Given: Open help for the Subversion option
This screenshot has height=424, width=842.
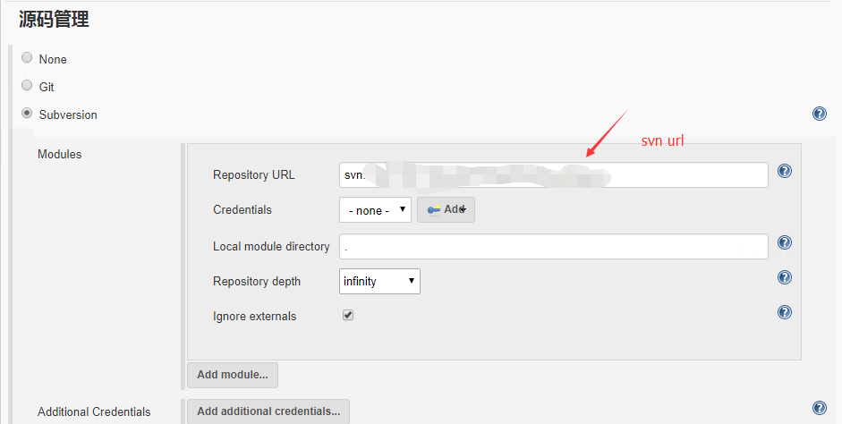Looking at the screenshot, I should (820, 114).
